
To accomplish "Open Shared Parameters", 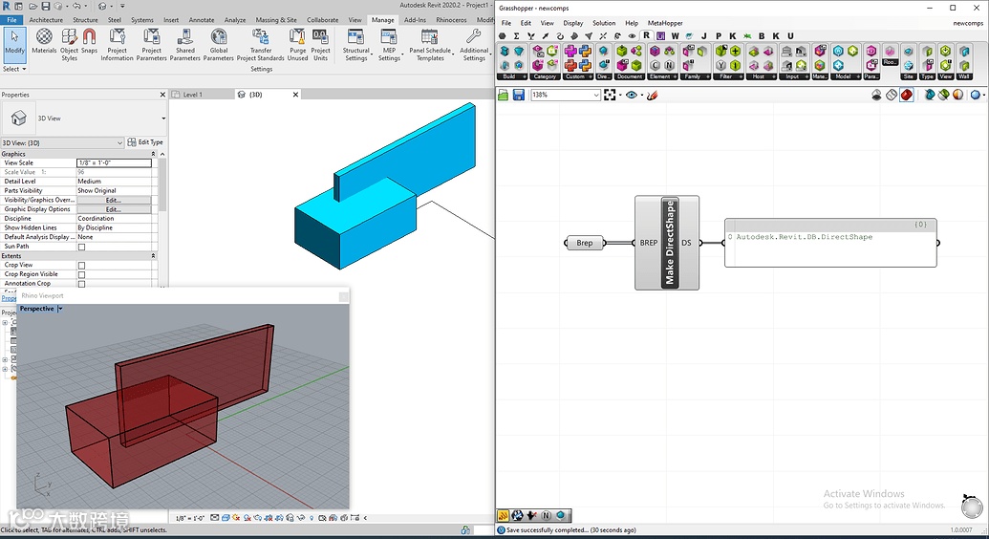I will tap(184, 45).
